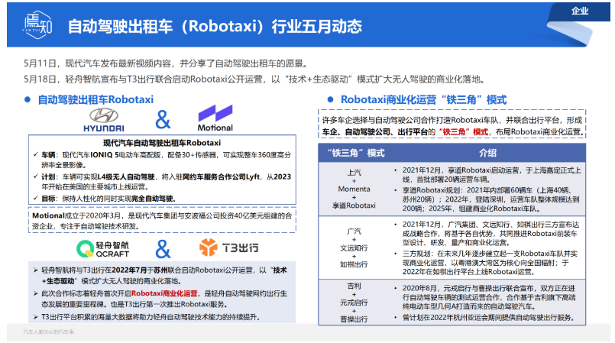Click the Motional logo
615x343 pixels.
click(x=215, y=118)
